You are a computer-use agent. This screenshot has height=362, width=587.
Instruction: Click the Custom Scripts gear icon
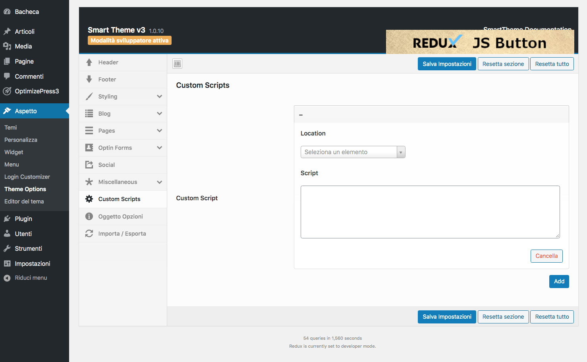tap(89, 199)
